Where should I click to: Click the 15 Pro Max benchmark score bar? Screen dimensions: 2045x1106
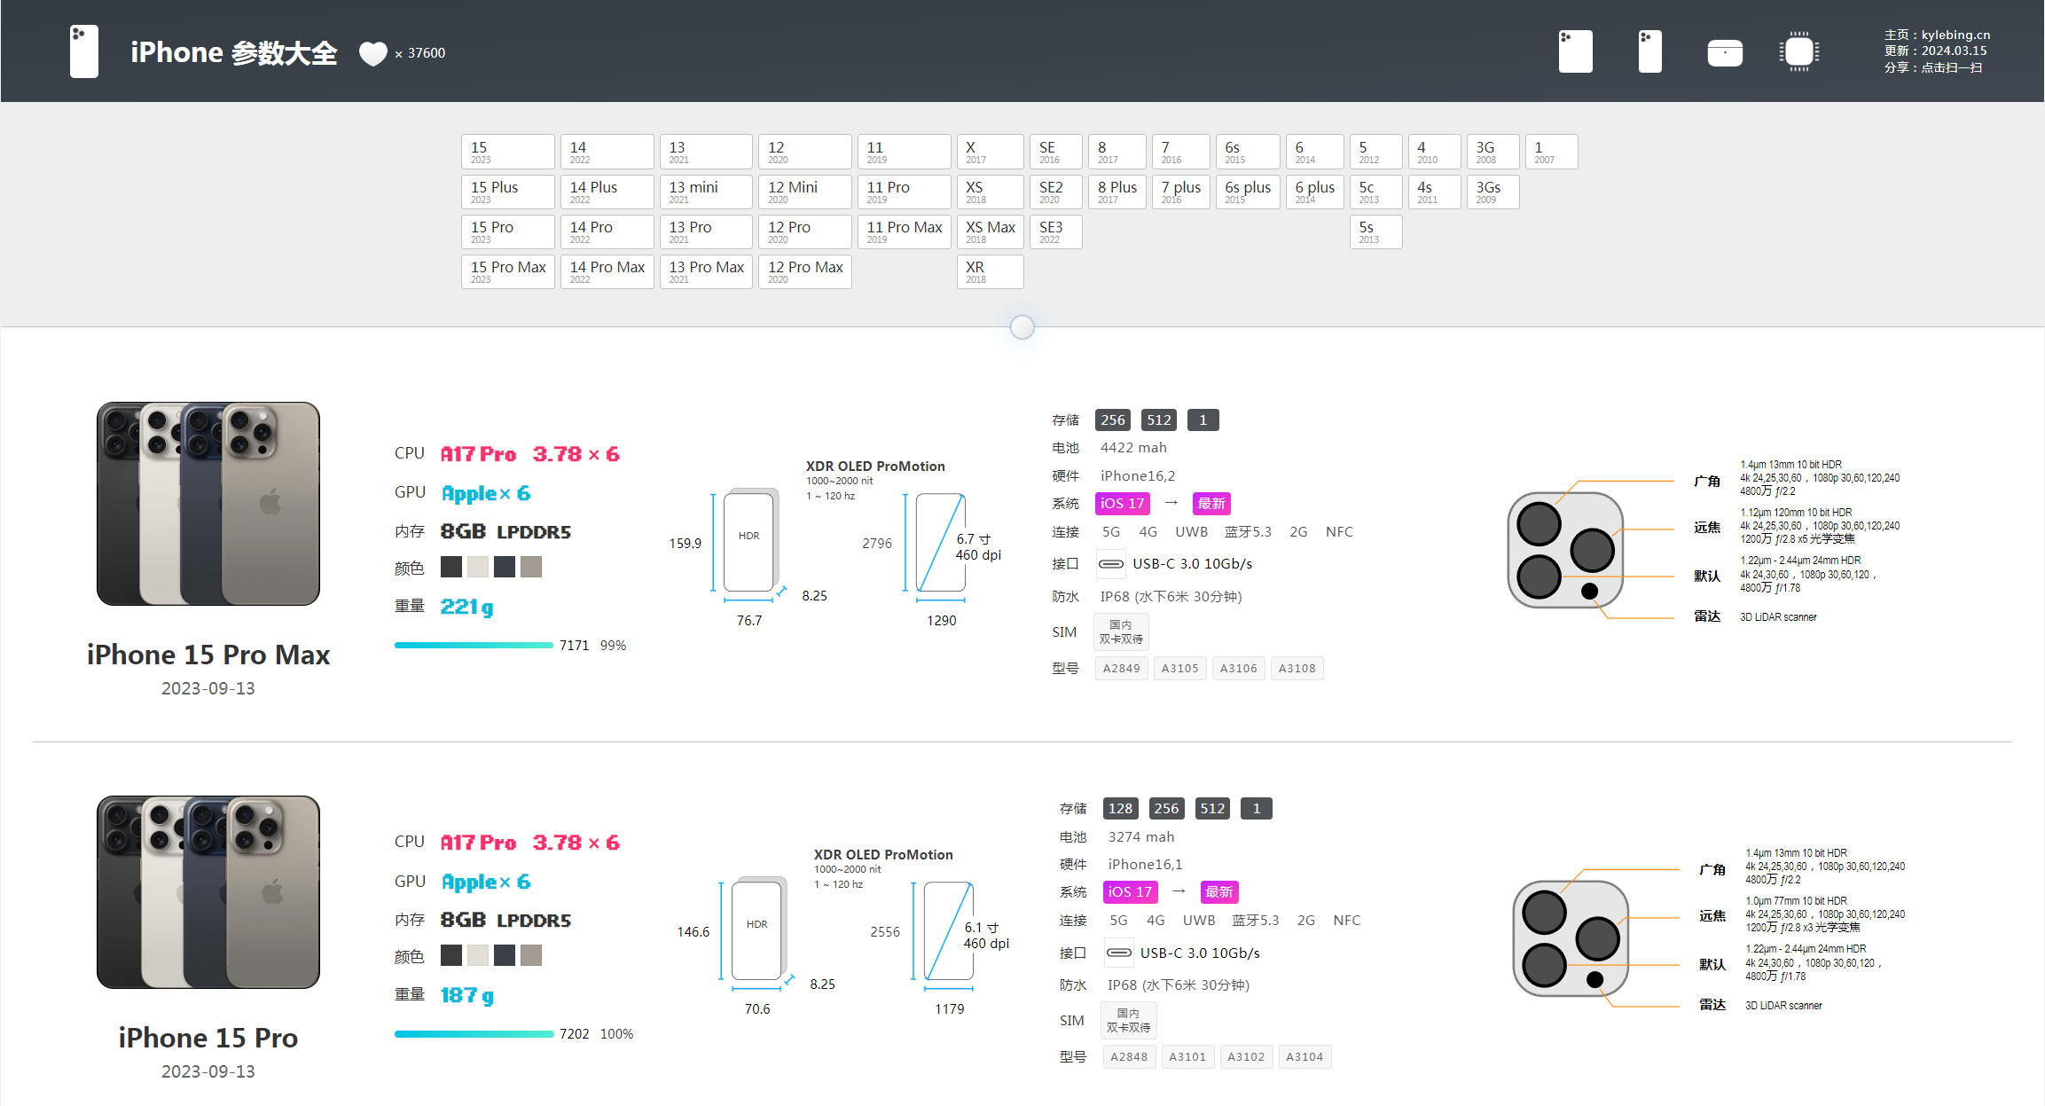(x=474, y=645)
